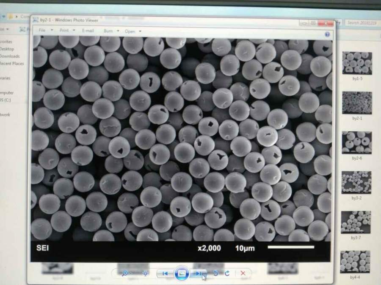Delete the photo with red X
This screenshot has height=285, width=381.
(243, 274)
